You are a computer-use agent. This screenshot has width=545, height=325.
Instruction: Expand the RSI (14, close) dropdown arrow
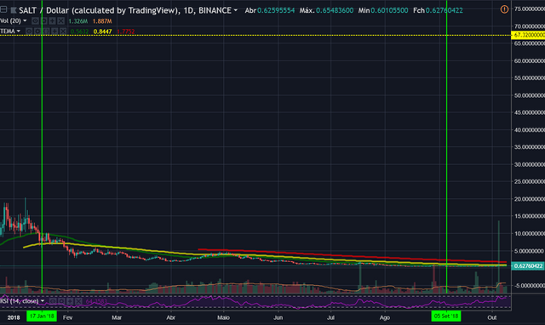(43, 301)
